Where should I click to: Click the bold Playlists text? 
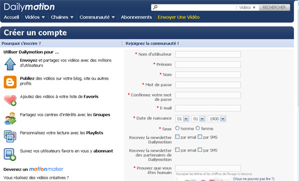pyautogui.click(x=95, y=133)
